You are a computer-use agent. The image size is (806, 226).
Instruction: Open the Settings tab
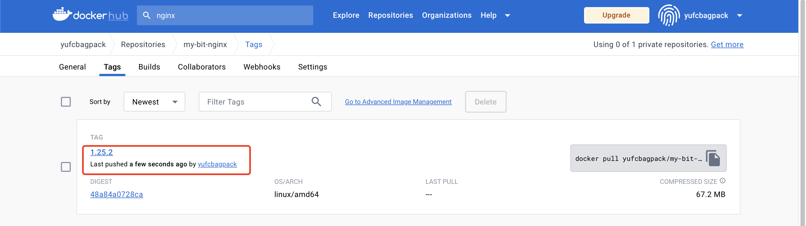[x=312, y=67]
